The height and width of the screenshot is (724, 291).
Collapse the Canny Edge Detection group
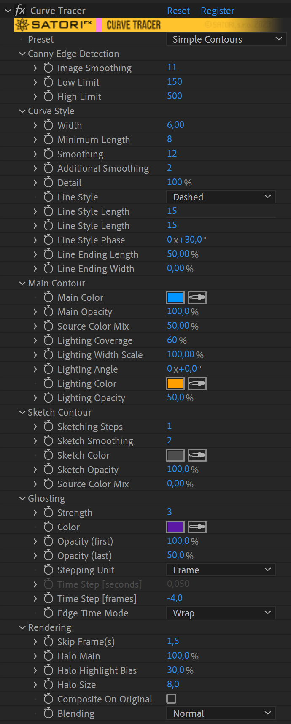(22, 54)
